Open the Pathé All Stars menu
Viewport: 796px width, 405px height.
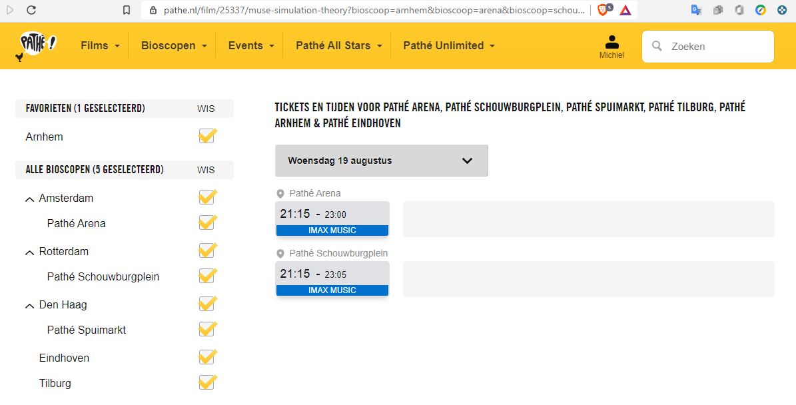coord(339,45)
